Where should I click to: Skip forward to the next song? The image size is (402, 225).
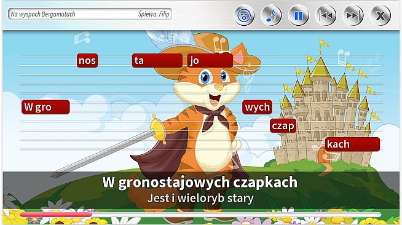pos(353,15)
